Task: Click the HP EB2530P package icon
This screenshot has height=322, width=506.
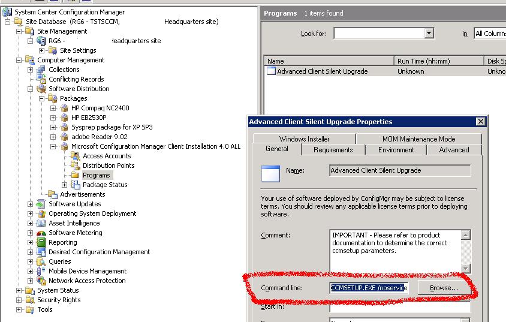Action: click(x=65, y=118)
